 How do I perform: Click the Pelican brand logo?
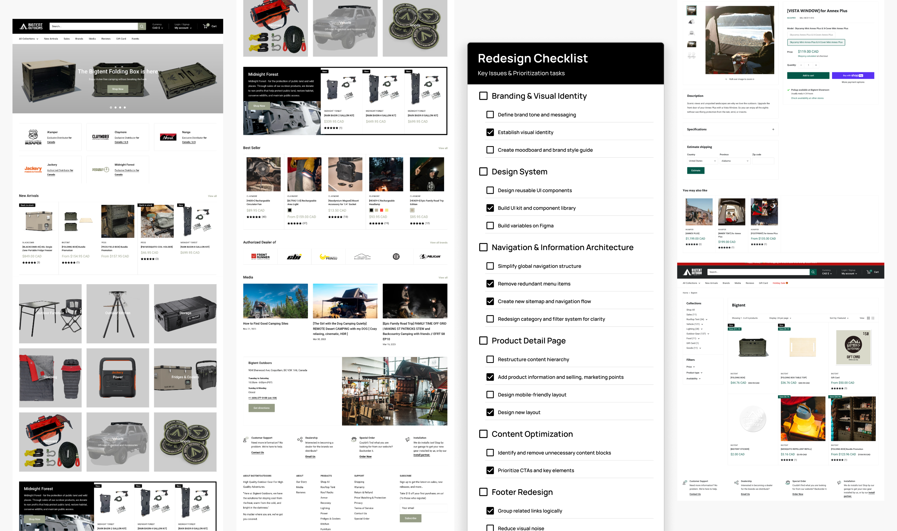[x=430, y=257]
